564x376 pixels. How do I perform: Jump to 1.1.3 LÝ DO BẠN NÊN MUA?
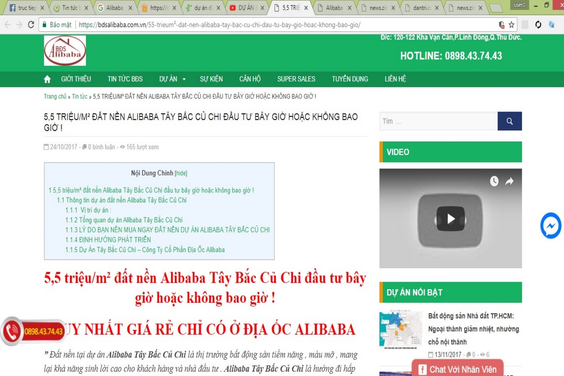coord(167,230)
